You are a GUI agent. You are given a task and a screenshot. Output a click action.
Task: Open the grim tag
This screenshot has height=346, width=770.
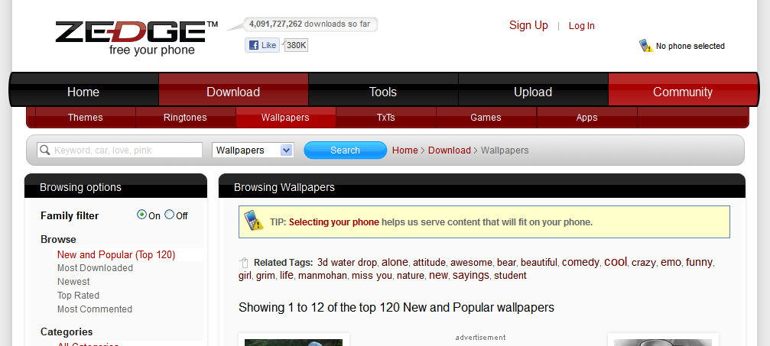pyautogui.click(x=265, y=275)
